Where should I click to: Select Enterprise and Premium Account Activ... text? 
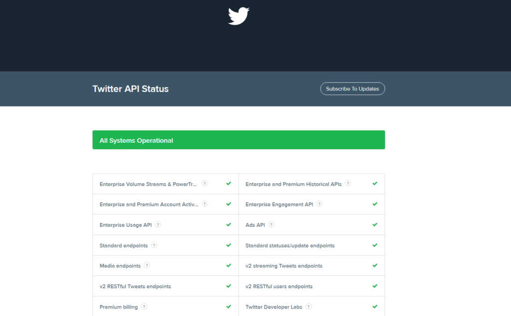click(x=149, y=205)
